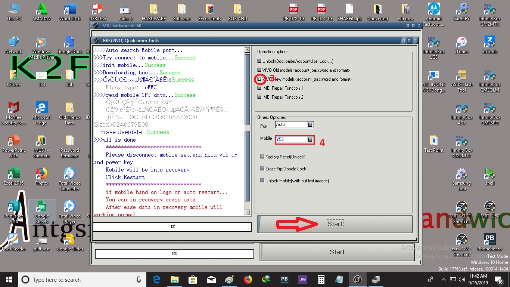The width and height of the screenshot is (510, 287).
Task: Open the Test Point folder icon
Action: [433, 143]
